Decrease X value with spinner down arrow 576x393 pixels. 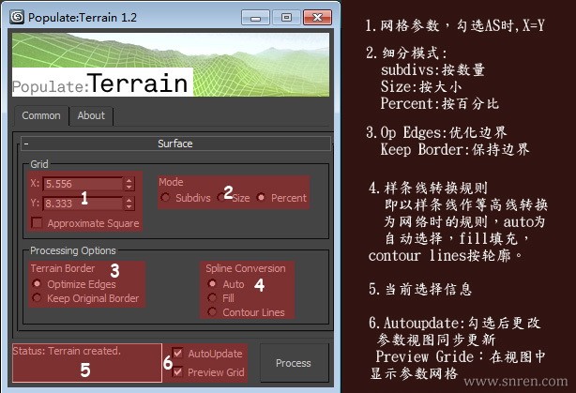point(129,187)
